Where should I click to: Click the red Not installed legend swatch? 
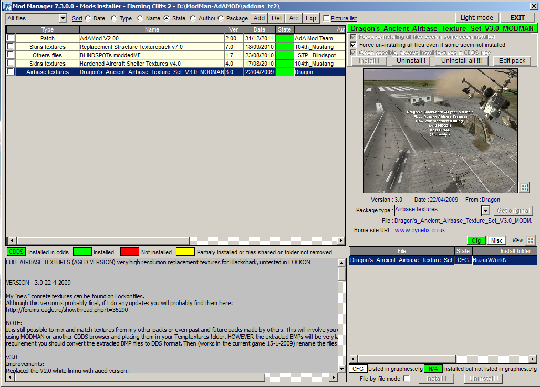point(130,252)
